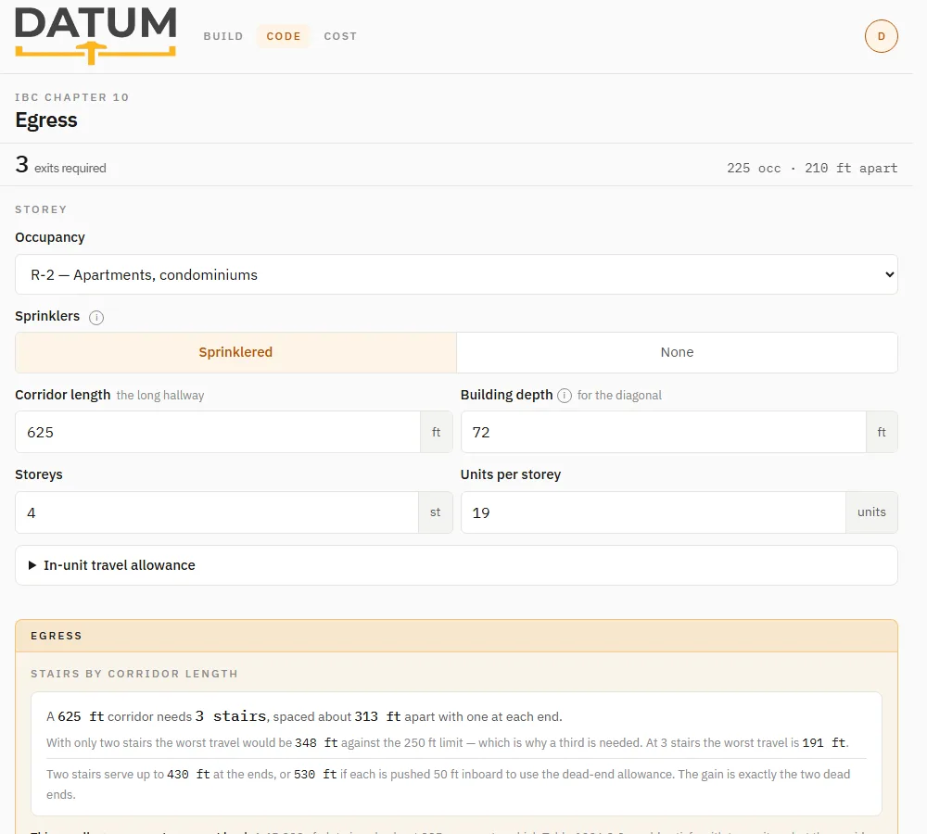Show the Building depth info icon
The height and width of the screenshot is (834, 927).
(565, 396)
